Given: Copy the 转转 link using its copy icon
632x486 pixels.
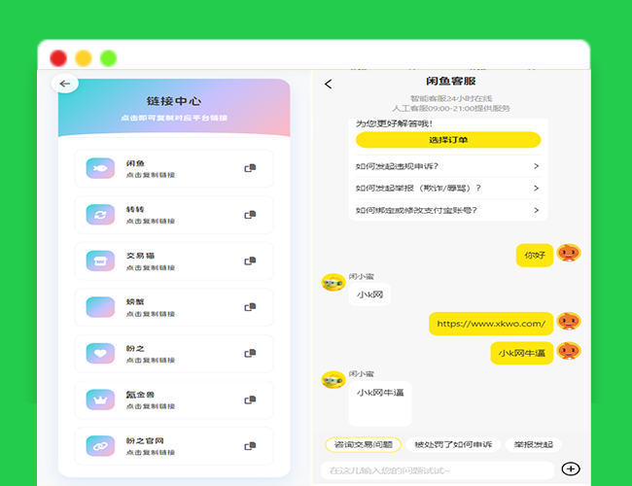Looking at the screenshot, I should (x=250, y=215).
